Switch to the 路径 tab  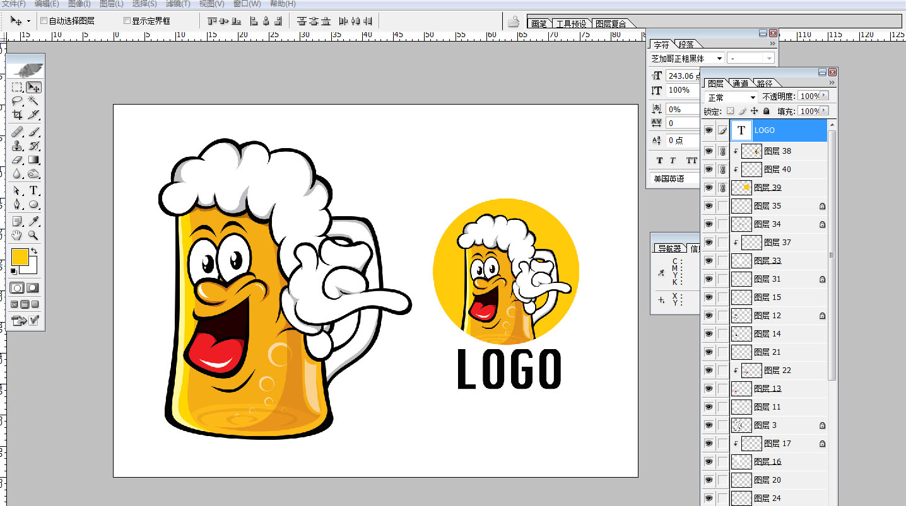765,83
